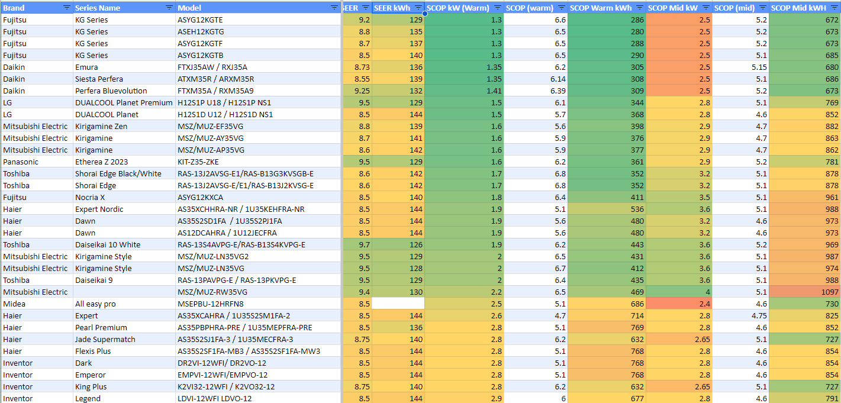Select the Etherea Z 2023 cell

(124, 162)
